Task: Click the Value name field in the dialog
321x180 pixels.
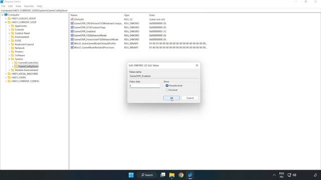Action: (164, 76)
